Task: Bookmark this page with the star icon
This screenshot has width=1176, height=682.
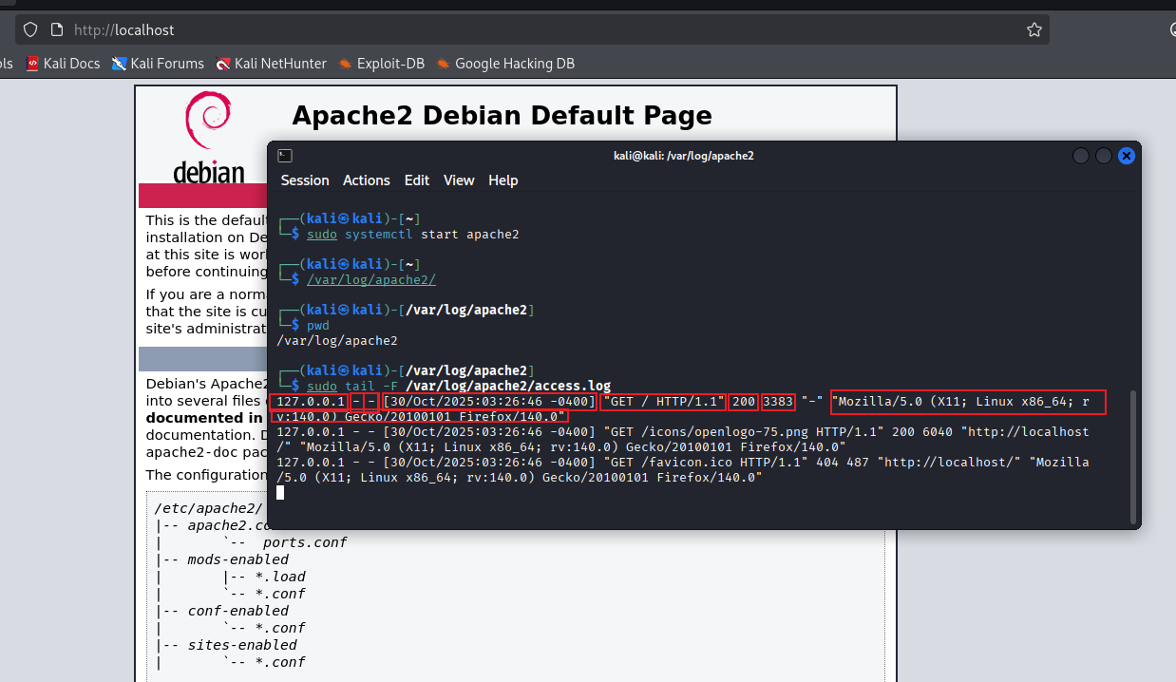Action: 1034,29
